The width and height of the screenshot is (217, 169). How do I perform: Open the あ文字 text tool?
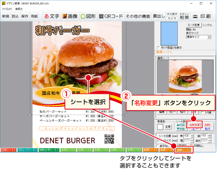[52, 16]
